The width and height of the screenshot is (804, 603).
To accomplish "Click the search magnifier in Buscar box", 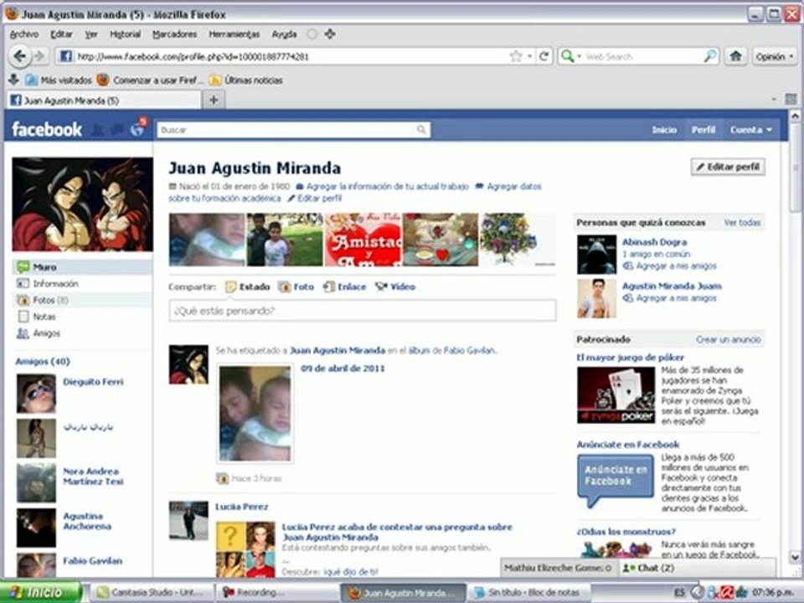I will 422,130.
